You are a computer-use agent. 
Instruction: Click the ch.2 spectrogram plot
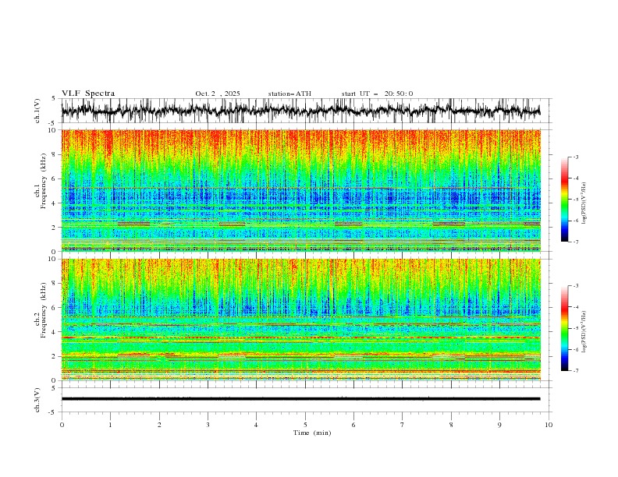click(300, 320)
